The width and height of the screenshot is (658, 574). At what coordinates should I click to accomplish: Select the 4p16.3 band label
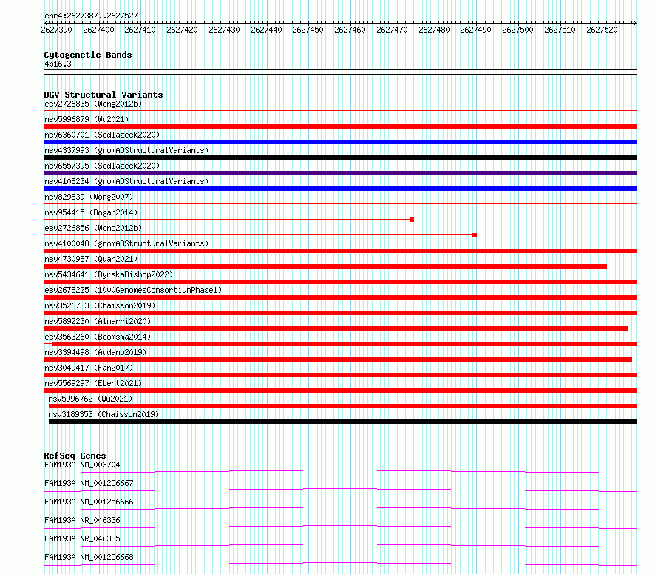click(58, 64)
